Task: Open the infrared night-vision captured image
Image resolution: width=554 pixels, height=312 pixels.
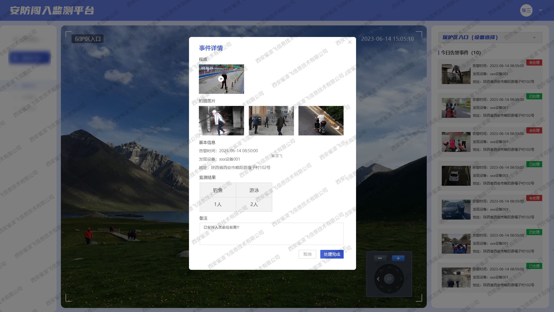Action: (221, 120)
